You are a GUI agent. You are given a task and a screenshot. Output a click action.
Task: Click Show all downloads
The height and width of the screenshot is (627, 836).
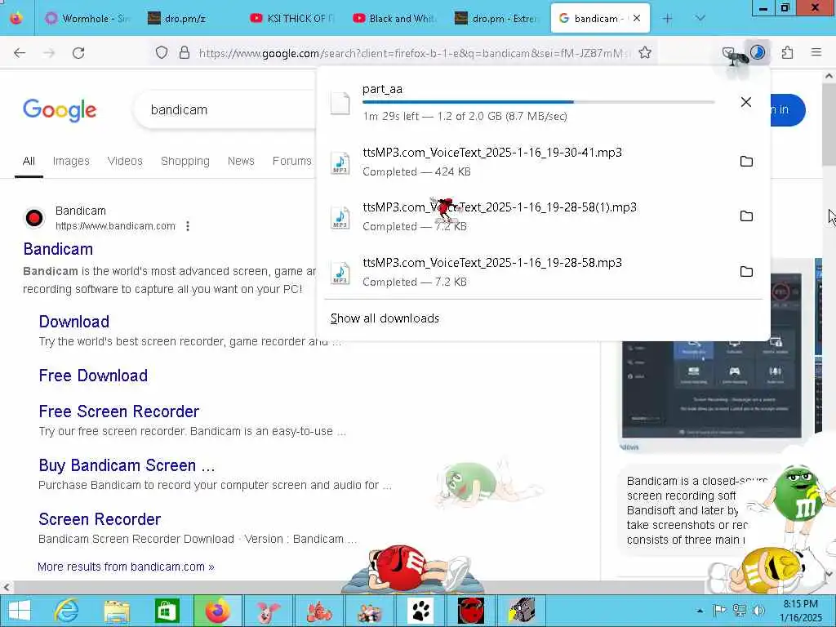coord(385,318)
